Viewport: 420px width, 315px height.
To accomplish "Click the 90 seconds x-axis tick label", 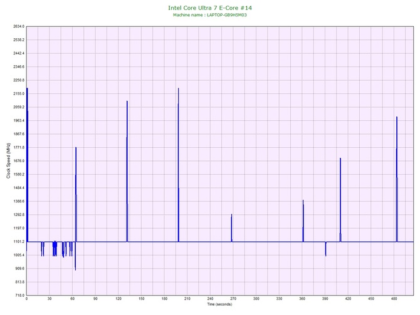I will [x=95, y=299].
